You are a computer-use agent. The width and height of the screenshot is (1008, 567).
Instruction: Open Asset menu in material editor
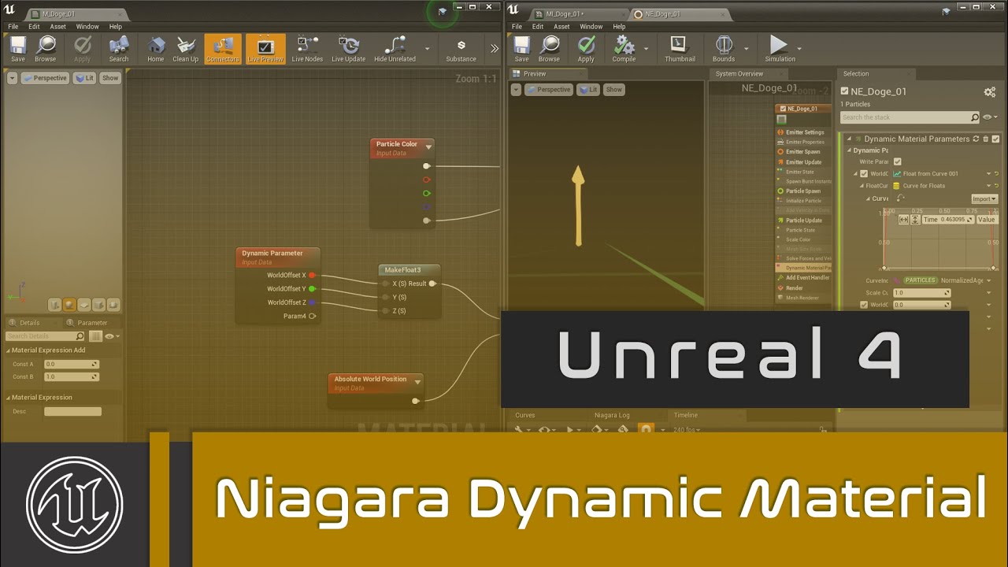58,27
